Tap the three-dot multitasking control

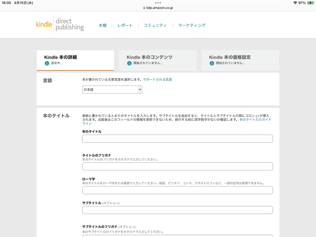[158, 3]
